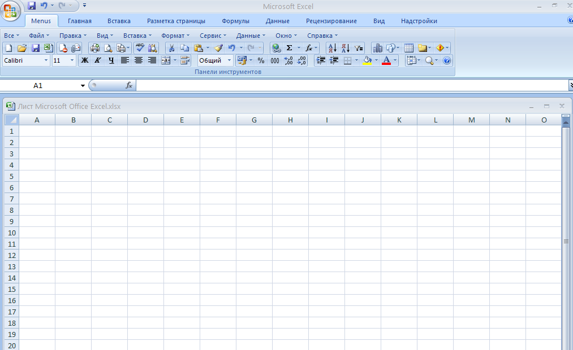This screenshot has height=350, width=573.
Task: Switch to the Главная tab
Action: [x=80, y=21]
